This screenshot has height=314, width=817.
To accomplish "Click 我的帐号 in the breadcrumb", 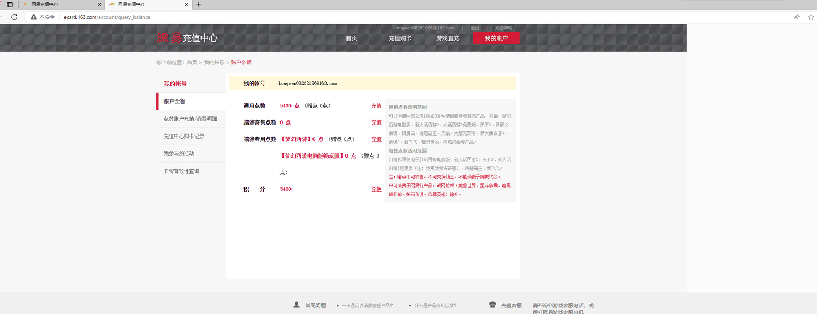I will click(x=214, y=62).
